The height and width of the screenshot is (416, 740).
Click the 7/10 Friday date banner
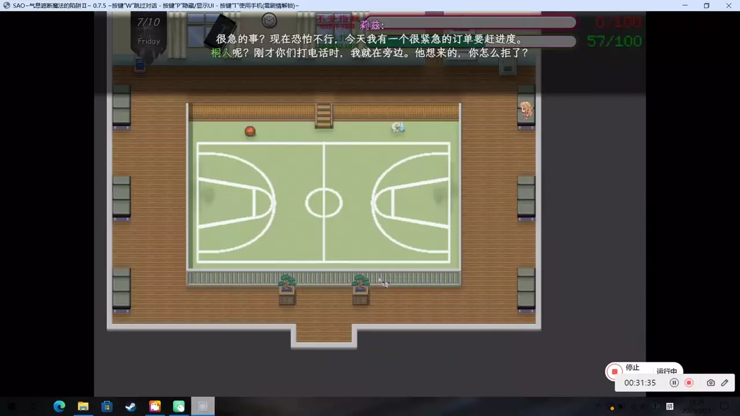[x=149, y=32]
